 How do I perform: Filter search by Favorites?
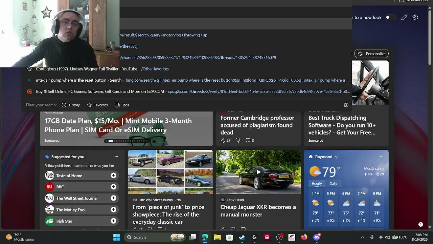(97, 105)
